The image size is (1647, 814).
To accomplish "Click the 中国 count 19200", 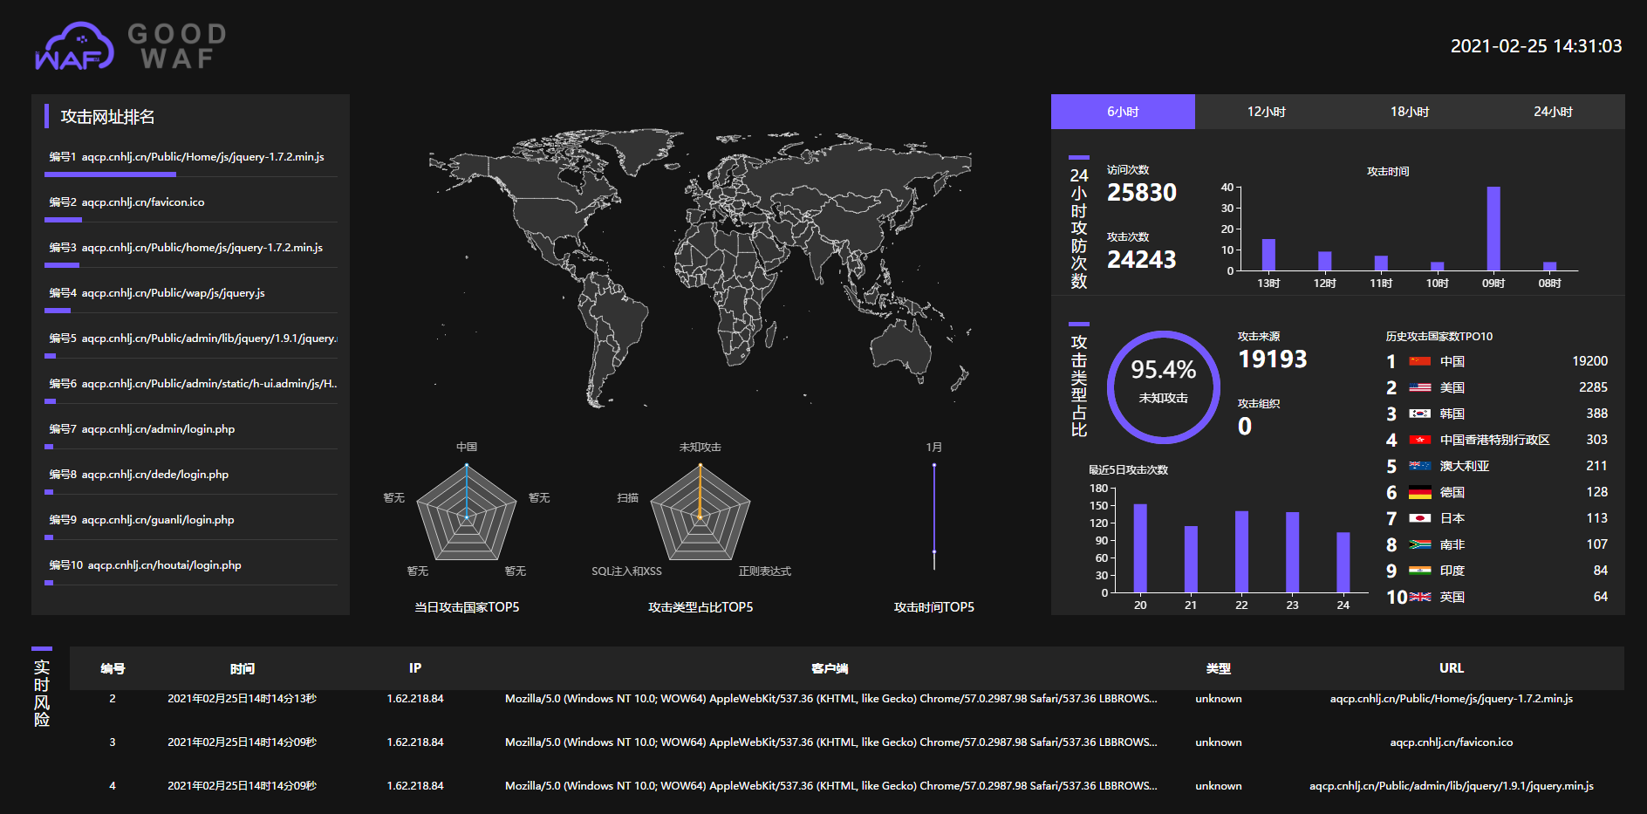I will tap(1589, 361).
